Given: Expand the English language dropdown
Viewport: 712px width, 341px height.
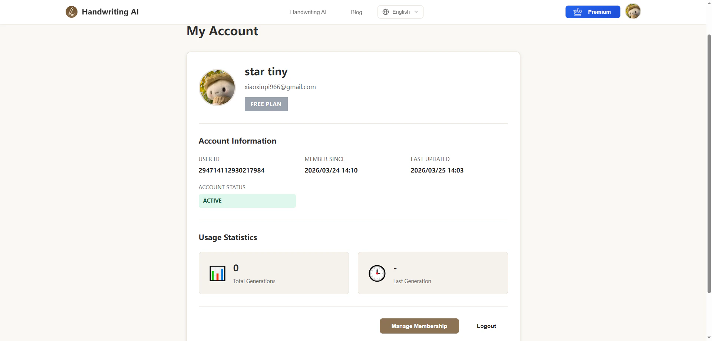Looking at the screenshot, I should (400, 12).
